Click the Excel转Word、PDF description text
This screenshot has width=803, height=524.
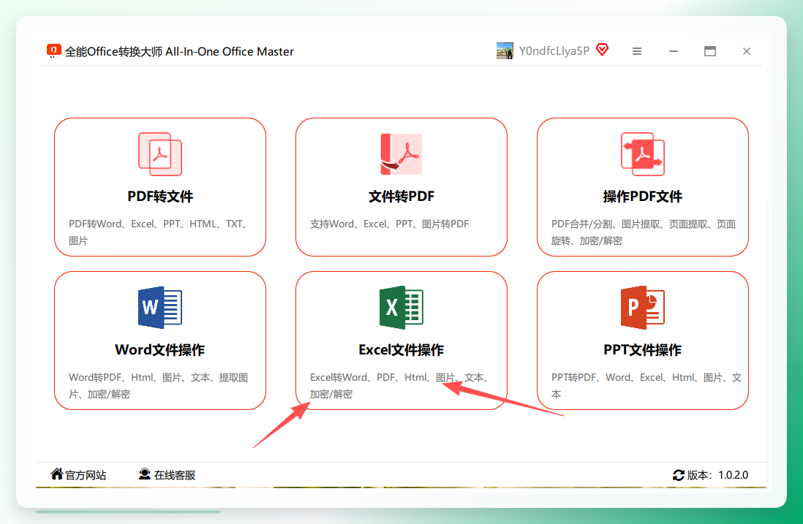coord(400,386)
